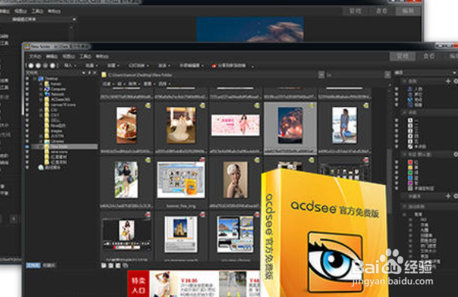The image size is (458, 297).
Task: Click the View mode button in the front window
Action: [x=429, y=56]
